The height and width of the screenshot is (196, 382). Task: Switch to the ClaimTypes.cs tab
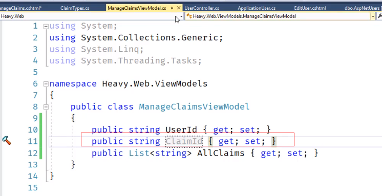point(75,8)
